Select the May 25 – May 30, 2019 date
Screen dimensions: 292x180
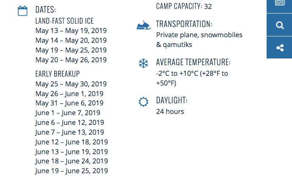point(71,84)
